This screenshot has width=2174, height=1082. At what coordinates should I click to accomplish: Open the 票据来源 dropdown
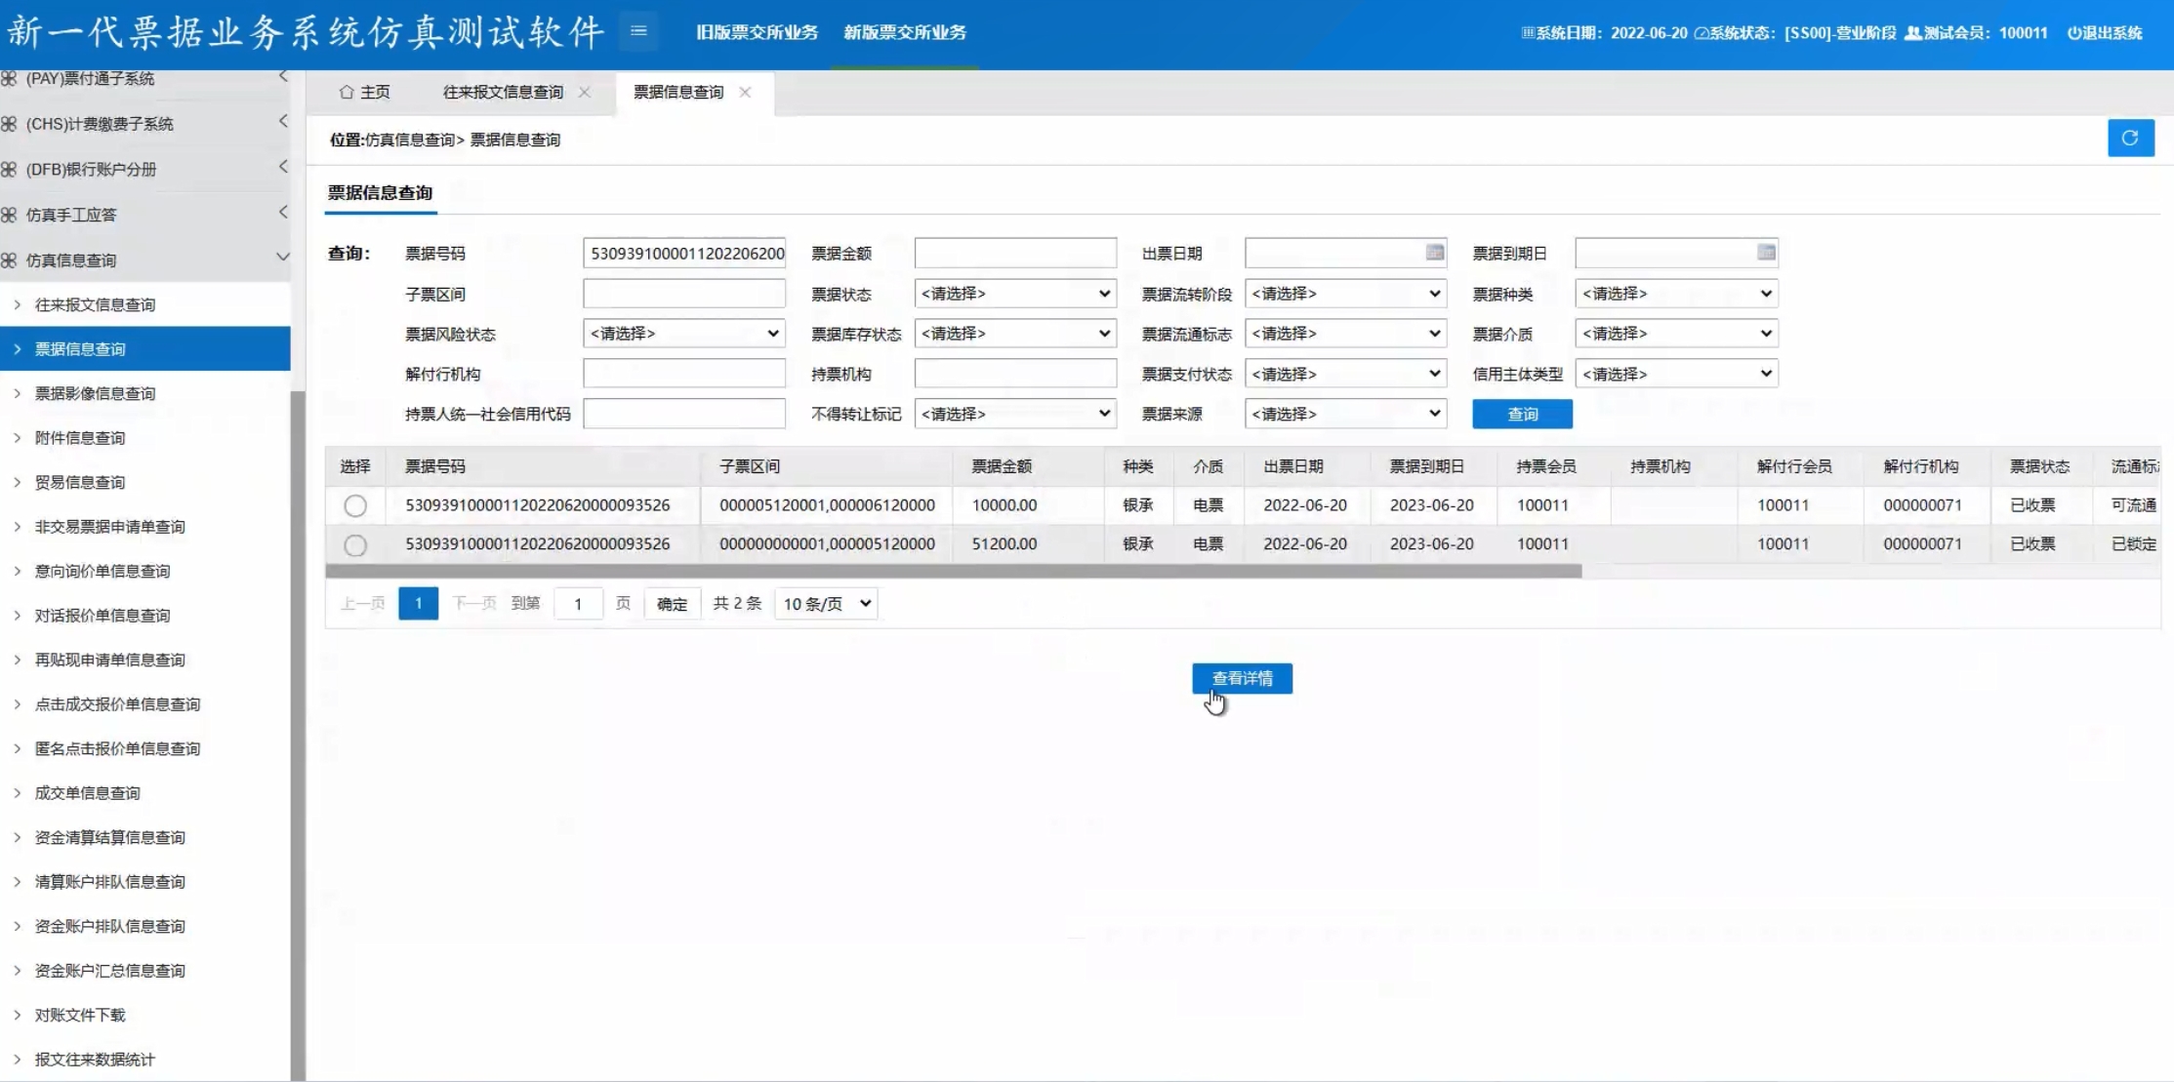click(1345, 414)
